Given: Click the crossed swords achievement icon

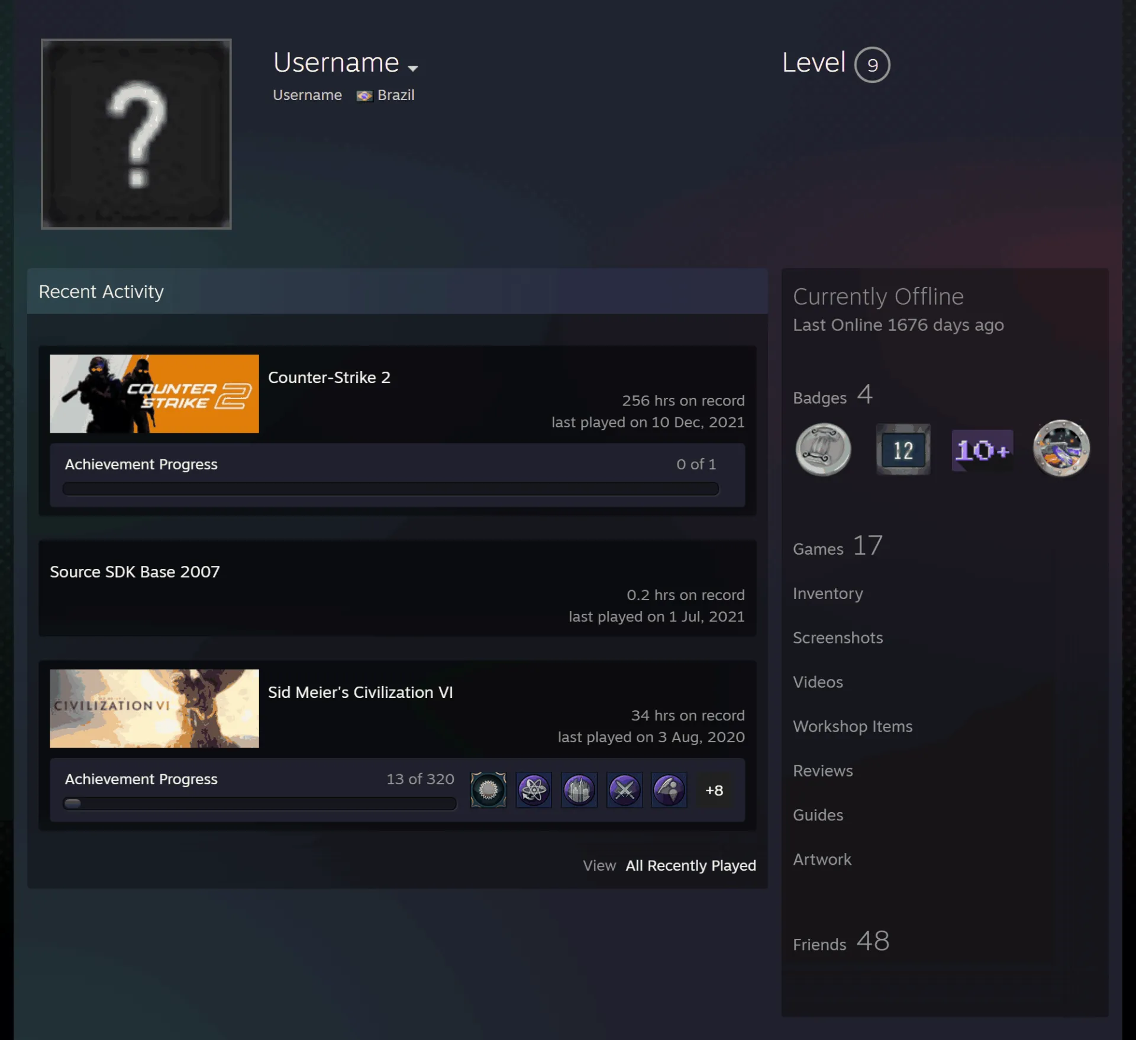Looking at the screenshot, I should coord(624,790).
